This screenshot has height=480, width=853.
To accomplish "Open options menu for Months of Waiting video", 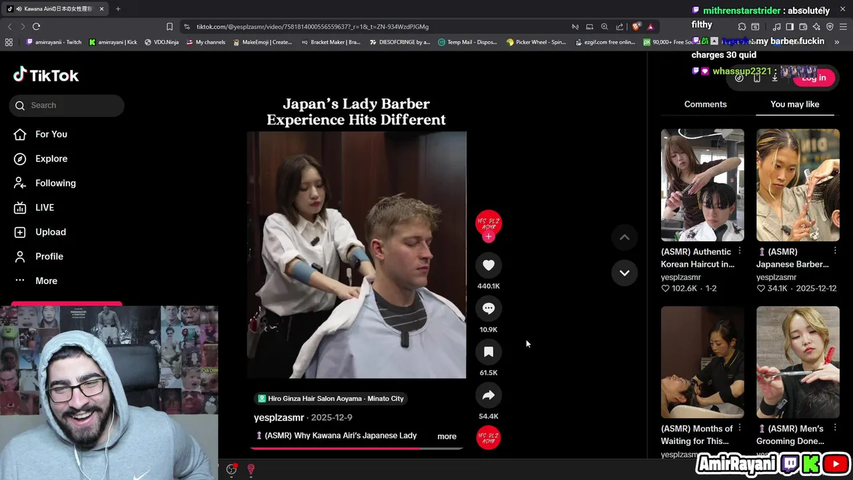I will pos(740,429).
